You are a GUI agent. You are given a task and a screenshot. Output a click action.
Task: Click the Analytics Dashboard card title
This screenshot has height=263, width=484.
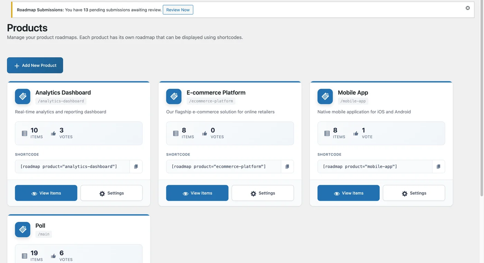coord(63,93)
